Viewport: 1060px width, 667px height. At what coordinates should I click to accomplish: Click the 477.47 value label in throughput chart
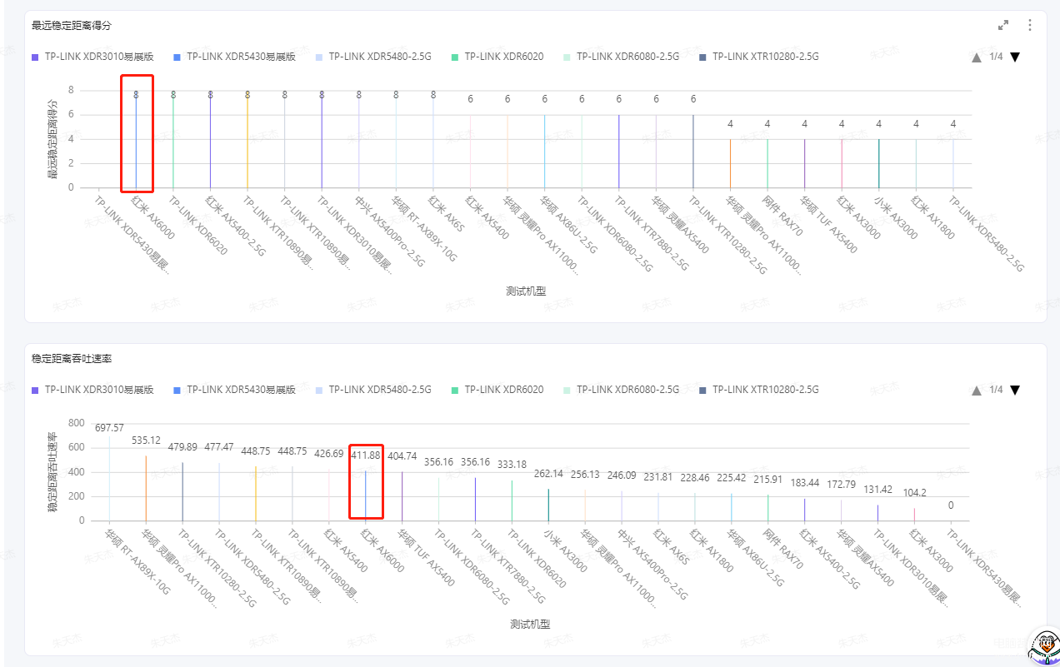coord(219,447)
